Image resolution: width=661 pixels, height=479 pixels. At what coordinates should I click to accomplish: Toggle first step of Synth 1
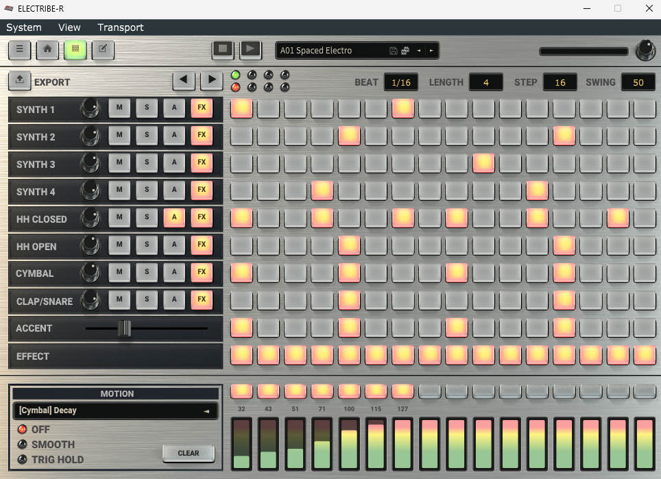(x=241, y=108)
